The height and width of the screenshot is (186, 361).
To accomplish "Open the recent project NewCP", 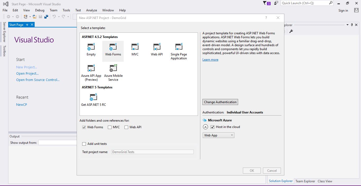I will (x=21, y=105).
